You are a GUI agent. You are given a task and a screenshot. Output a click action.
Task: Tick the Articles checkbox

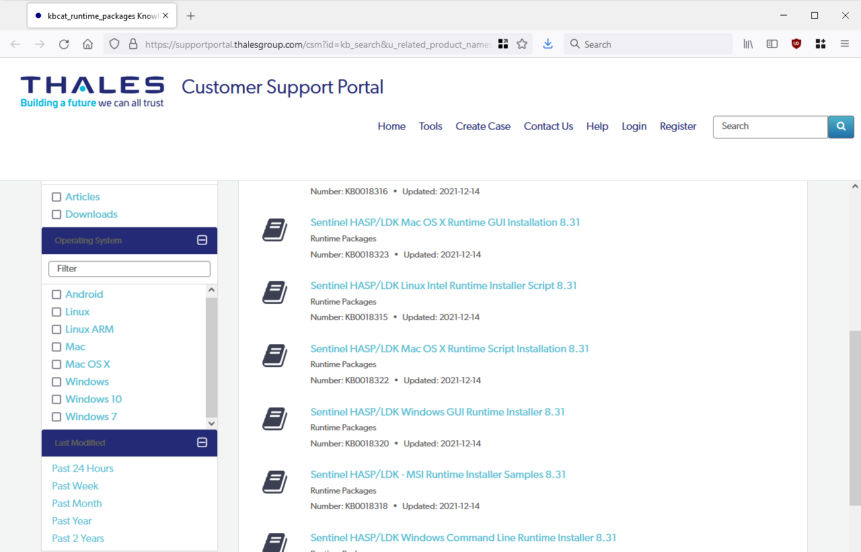point(57,197)
